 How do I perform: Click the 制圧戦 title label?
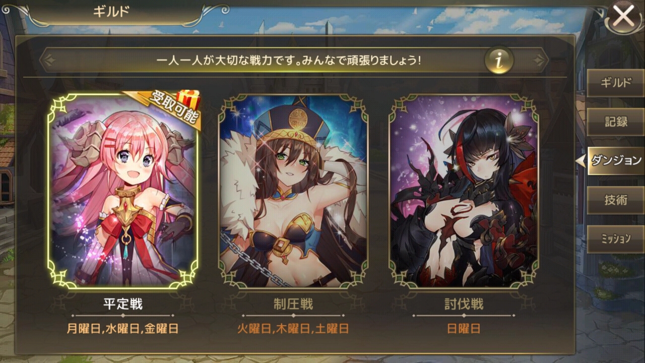(x=293, y=304)
